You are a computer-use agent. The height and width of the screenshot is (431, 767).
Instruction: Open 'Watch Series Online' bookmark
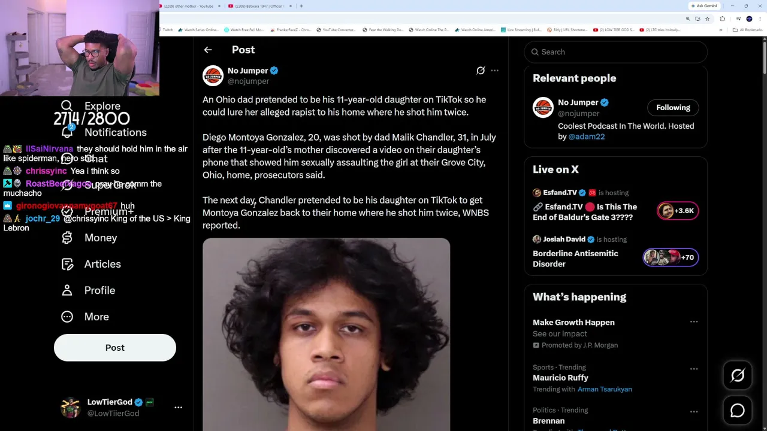(x=199, y=30)
